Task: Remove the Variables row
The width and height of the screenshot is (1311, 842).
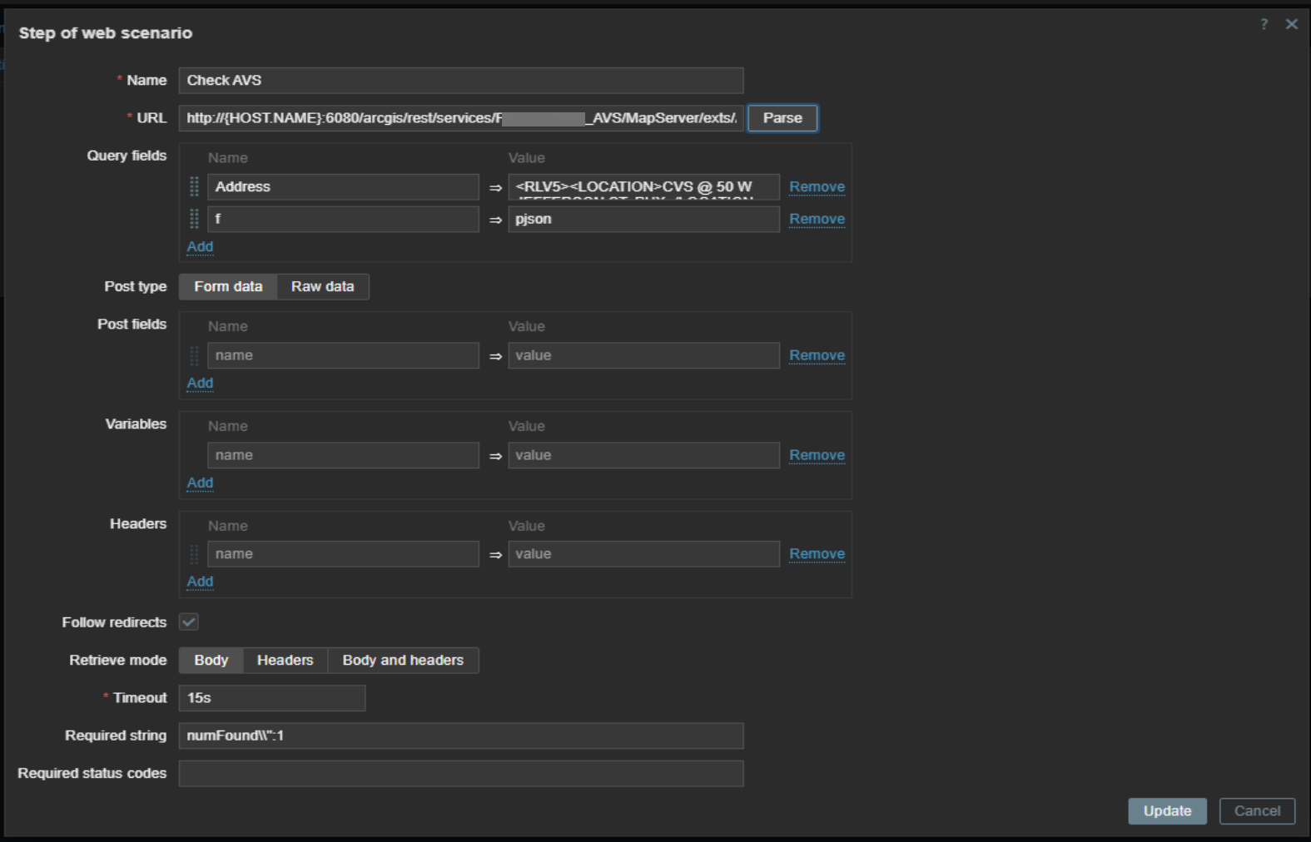Action: [x=817, y=455]
